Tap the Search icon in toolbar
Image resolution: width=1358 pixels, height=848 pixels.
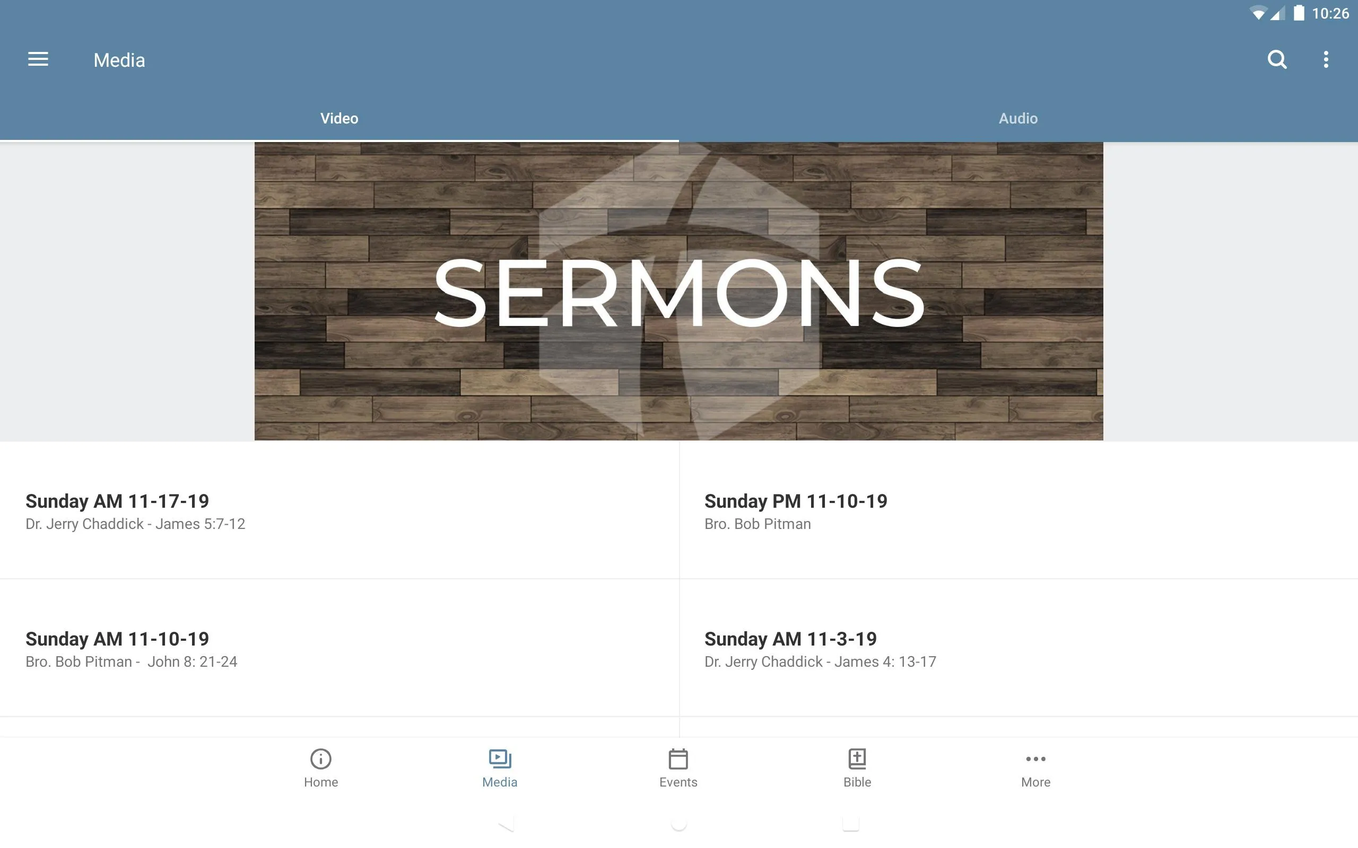1277,59
